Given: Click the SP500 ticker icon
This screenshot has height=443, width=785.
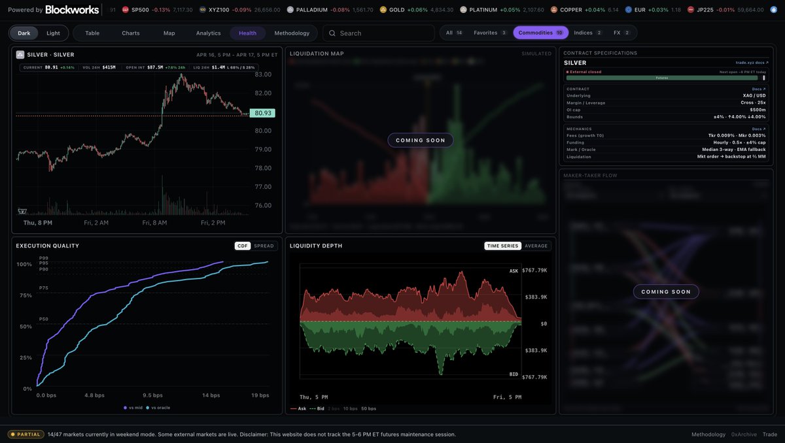Looking at the screenshot, I should click(125, 10).
